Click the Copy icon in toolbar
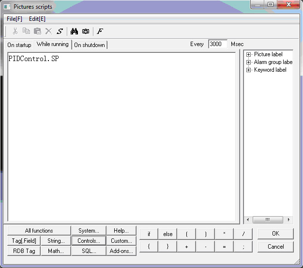This screenshot has width=303, height=268. 26,31
